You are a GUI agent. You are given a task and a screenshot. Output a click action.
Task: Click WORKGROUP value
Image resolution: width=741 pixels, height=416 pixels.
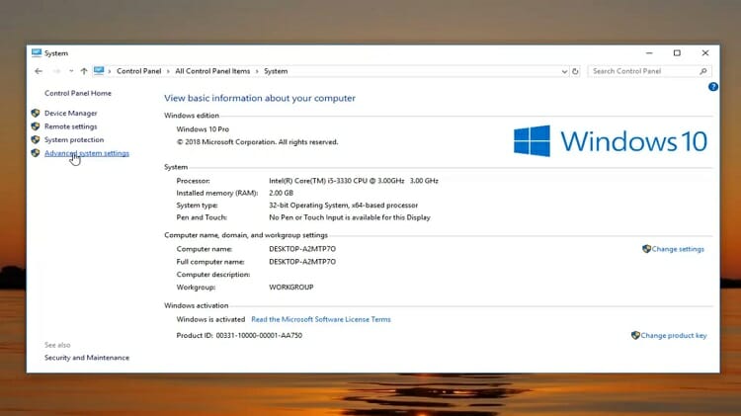point(291,287)
